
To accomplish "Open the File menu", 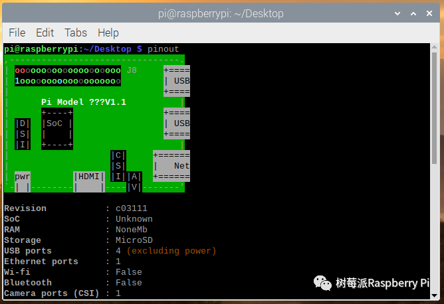I will click(17, 33).
